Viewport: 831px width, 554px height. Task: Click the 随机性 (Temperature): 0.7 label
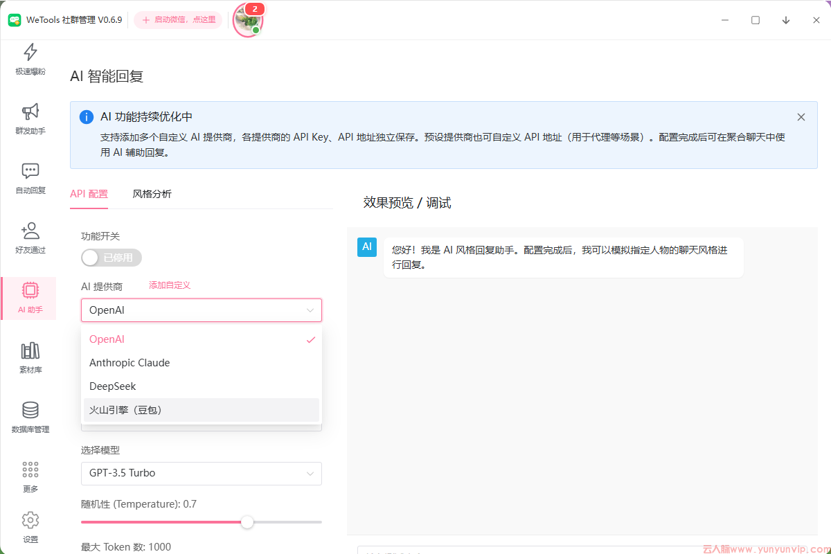pyautogui.click(x=138, y=504)
